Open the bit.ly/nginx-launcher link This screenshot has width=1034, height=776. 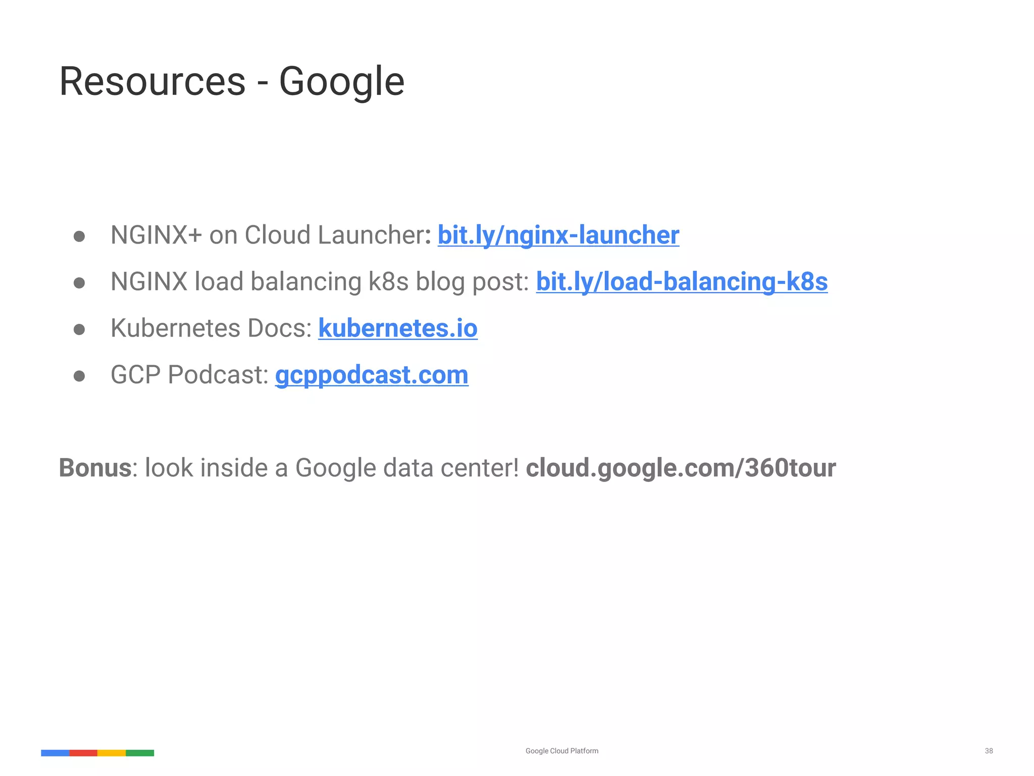[558, 235]
